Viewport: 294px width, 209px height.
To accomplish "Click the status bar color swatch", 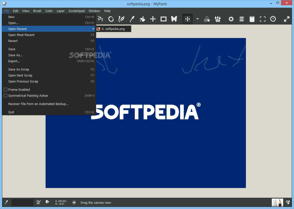I will [23, 202].
